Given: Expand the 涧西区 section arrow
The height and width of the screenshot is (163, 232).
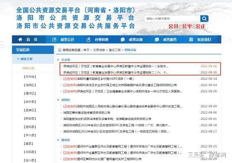Looking at the screenshot, I should pyautogui.click(x=58, y=100).
